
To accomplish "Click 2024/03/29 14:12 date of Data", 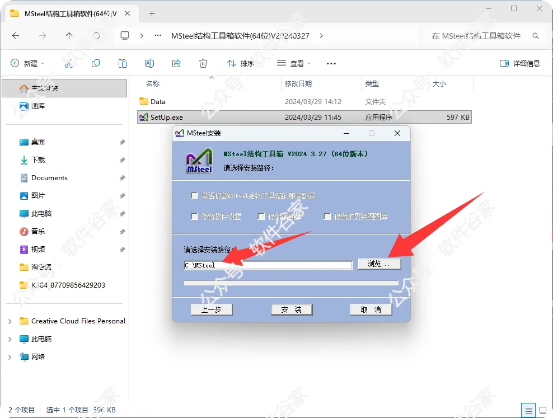I will click(313, 102).
